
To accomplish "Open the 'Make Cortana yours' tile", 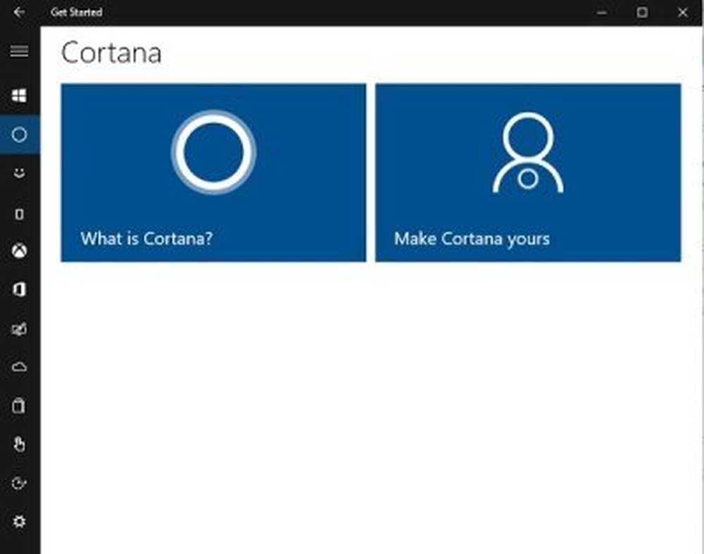I will (528, 173).
